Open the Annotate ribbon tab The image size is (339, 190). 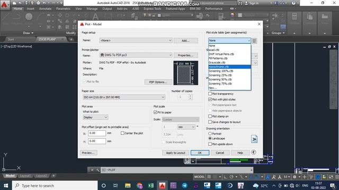[45, 8]
